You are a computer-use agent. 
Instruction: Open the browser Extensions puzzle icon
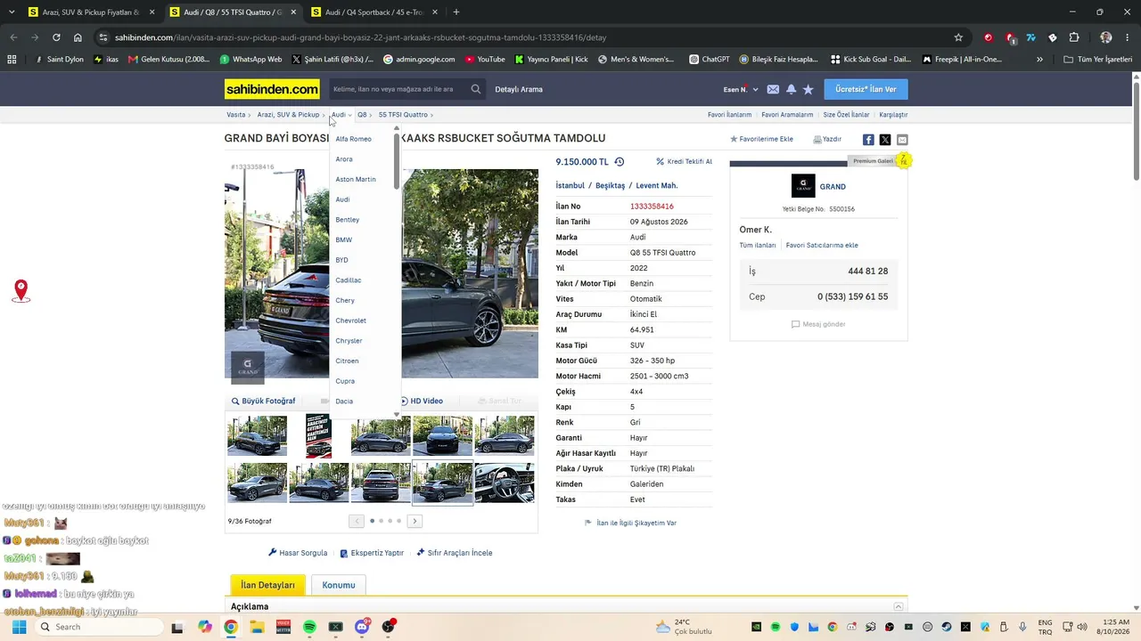[x=1074, y=37]
